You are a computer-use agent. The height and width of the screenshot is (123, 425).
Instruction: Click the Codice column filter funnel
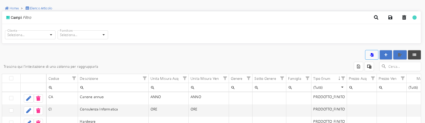[x=74, y=78]
